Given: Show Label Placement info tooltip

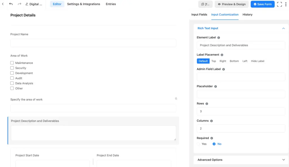Looking at the screenshot, I should (222, 55).
